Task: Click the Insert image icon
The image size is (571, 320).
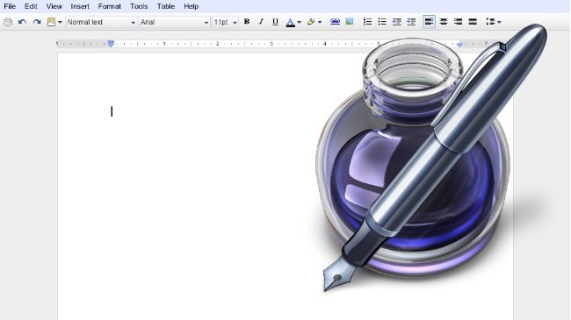Action: click(350, 22)
